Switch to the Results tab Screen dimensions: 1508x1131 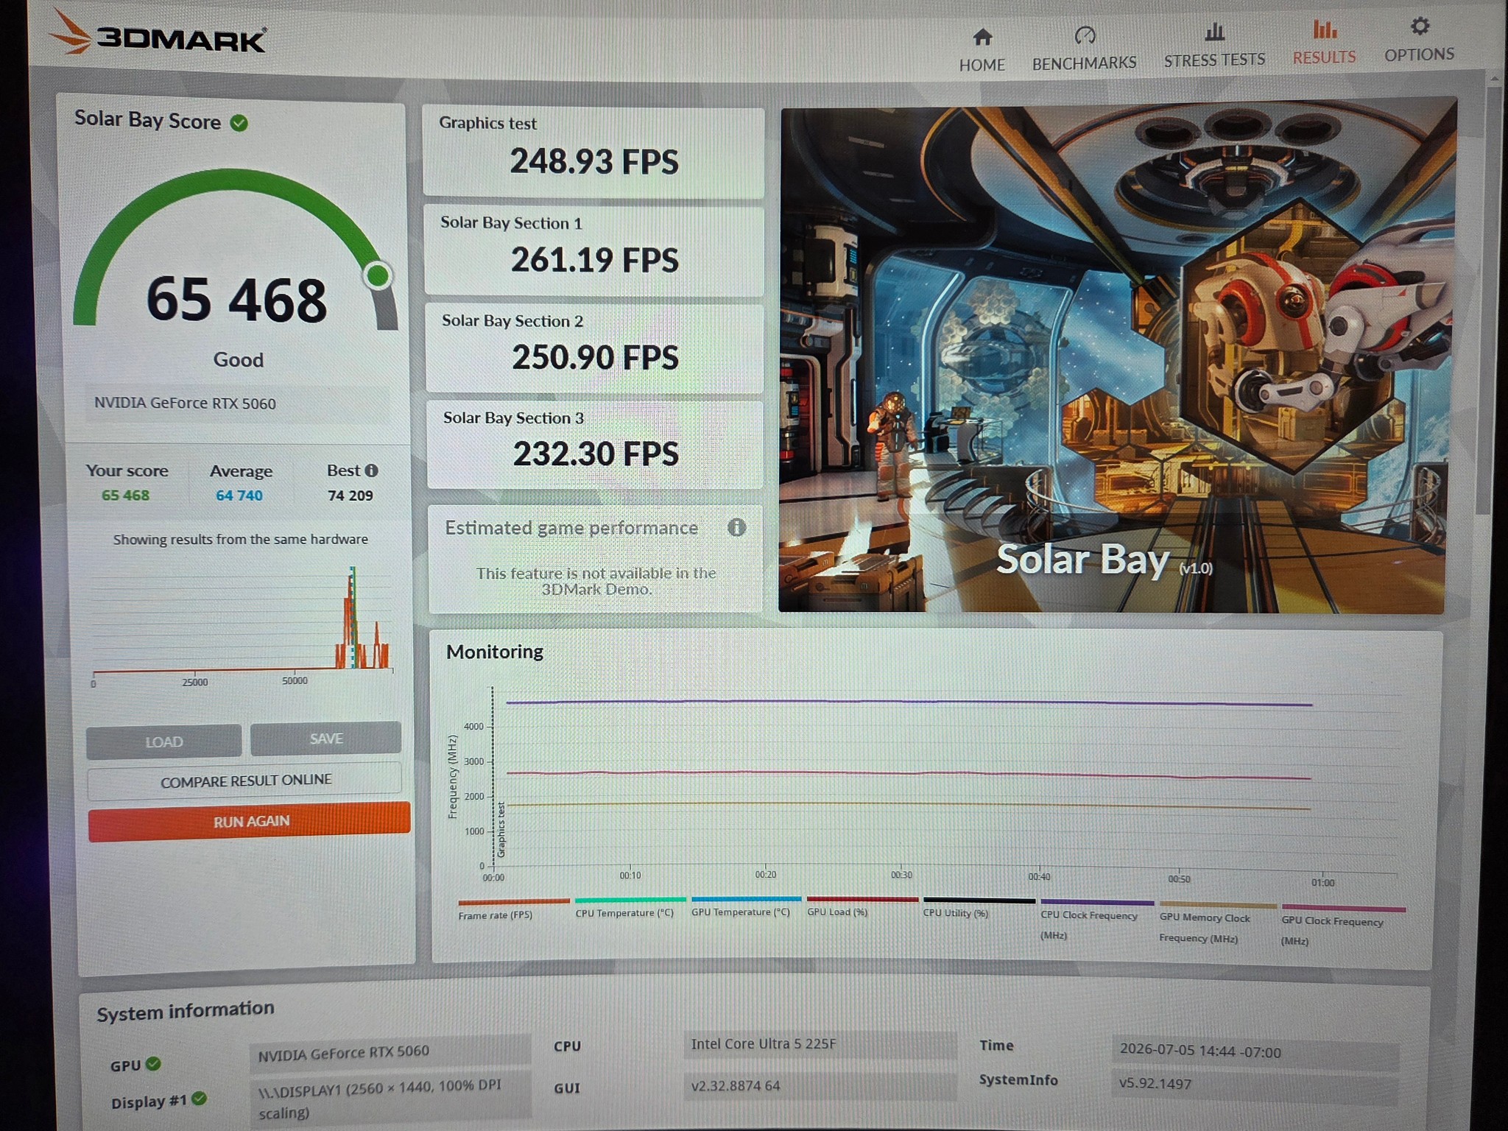[x=1324, y=43]
